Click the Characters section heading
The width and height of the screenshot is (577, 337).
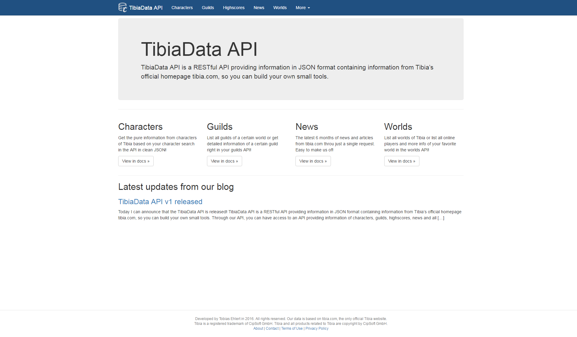140,127
